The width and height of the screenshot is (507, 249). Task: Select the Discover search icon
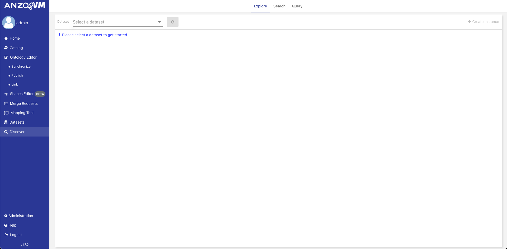pos(6,132)
